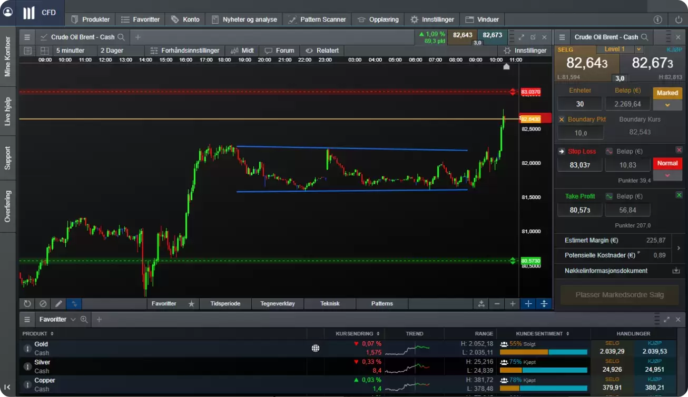Disable Stop Loss with red X toggle

pos(679,151)
